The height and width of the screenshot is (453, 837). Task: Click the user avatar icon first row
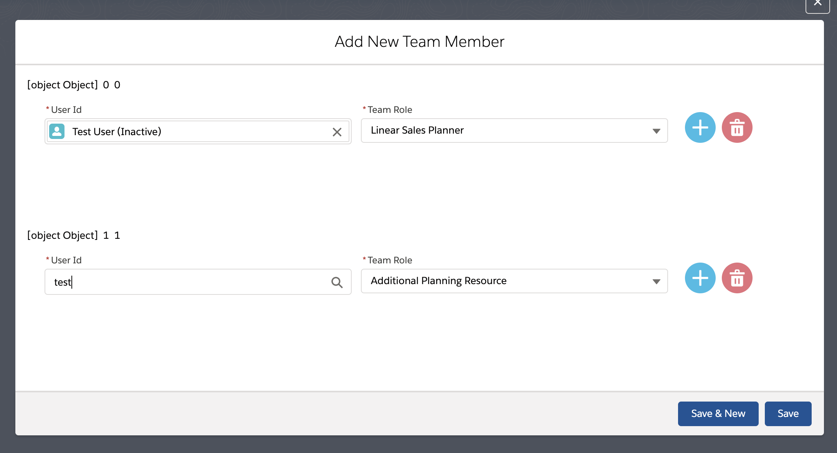(57, 131)
